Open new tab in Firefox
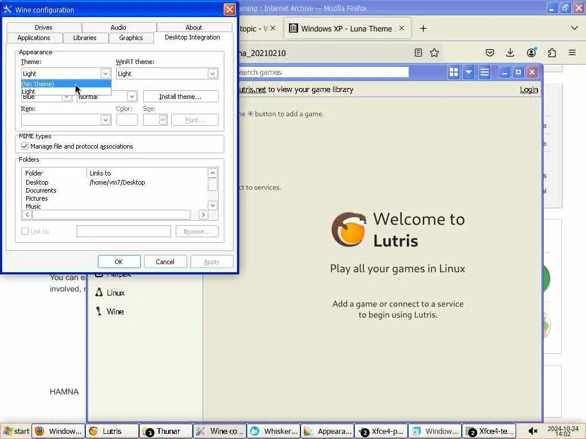The height and width of the screenshot is (439, 586). click(423, 29)
